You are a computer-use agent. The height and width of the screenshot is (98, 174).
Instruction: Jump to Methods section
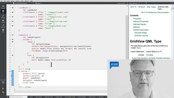coord(136,27)
